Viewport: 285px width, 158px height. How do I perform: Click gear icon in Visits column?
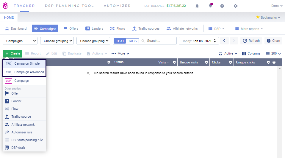point(174,63)
